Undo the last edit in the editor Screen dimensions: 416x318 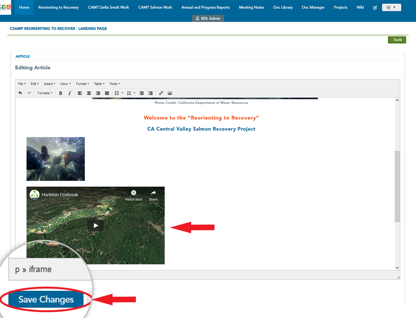click(20, 93)
